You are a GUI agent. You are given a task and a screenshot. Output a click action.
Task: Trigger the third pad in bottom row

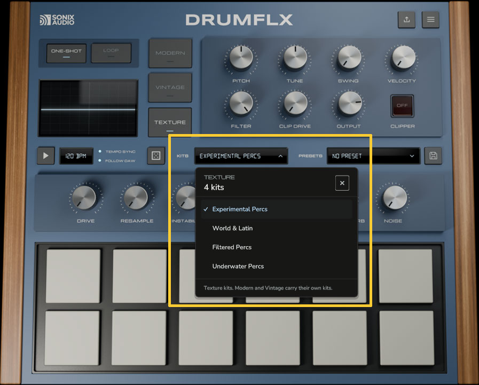tap(206, 338)
